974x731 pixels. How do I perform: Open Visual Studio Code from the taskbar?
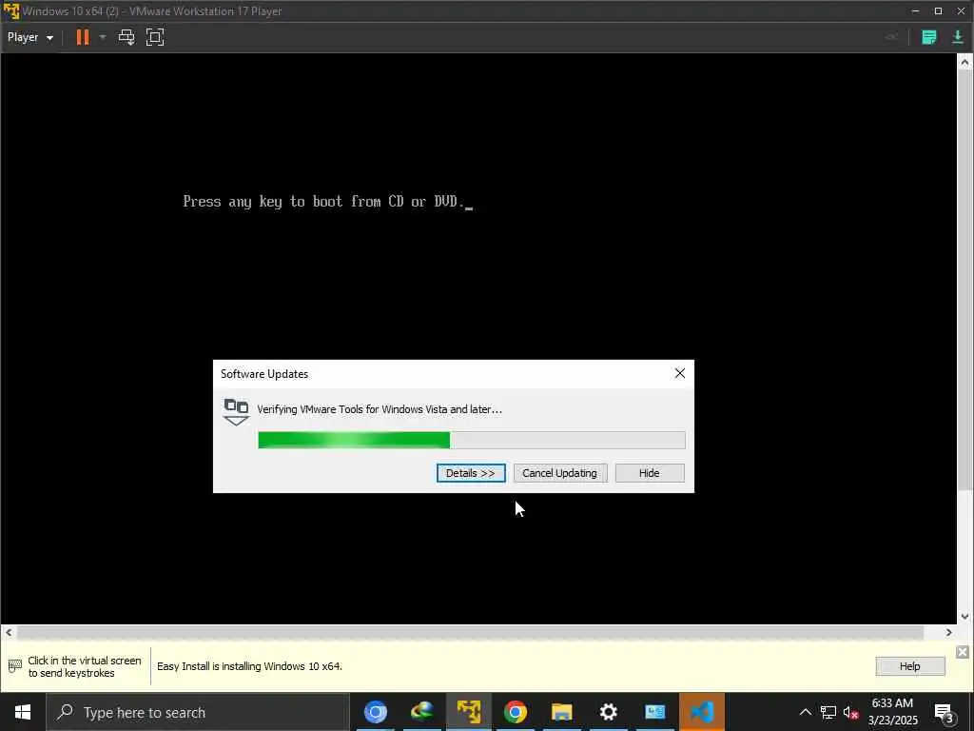(702, 712)
